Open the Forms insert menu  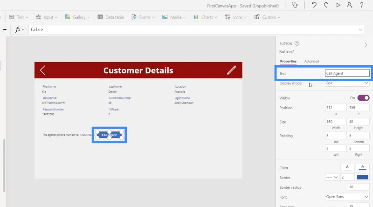(x=143, y=17)
